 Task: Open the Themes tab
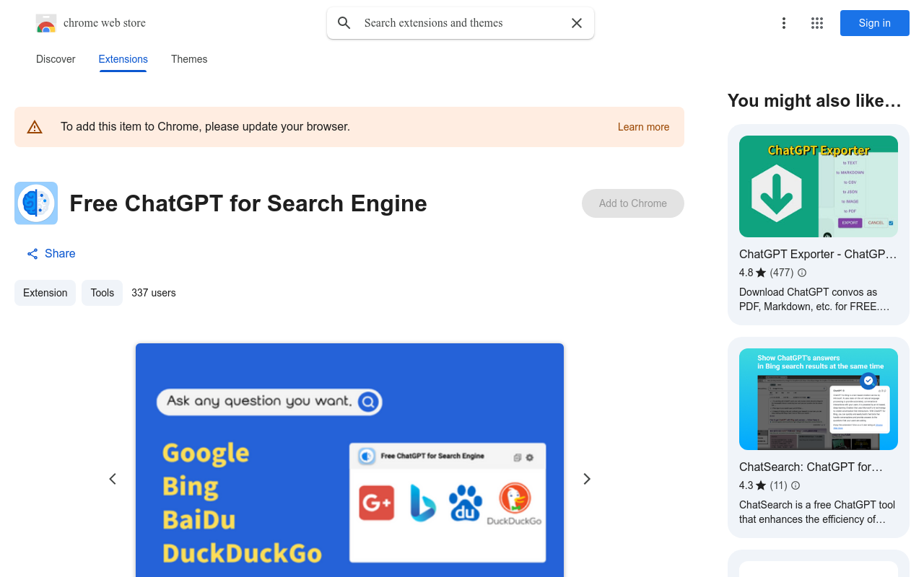[x=189, y=59]
